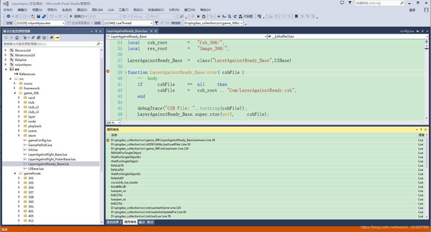This screenshot has height=232, width=431.
Task: Pin the Solution Explorer panel icon
Action: pos(96,31)
